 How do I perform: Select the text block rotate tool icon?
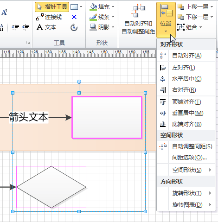point(74,27)
